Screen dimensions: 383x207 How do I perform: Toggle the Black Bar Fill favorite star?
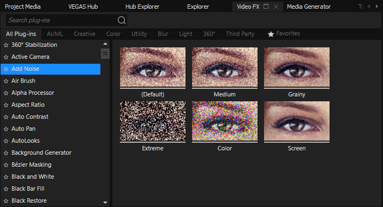pyautogui.click(x=6, y=189)
